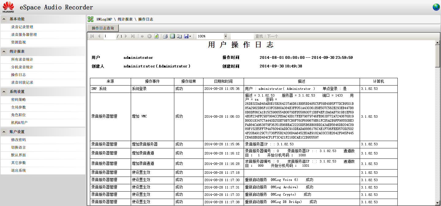
Task: Click 退出系统 to log out
Action: point(18,170)
